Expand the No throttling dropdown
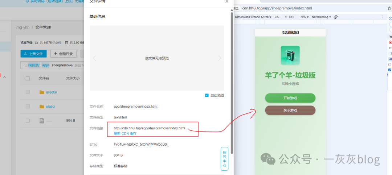392x175 pixels. [x=321, y=17]
